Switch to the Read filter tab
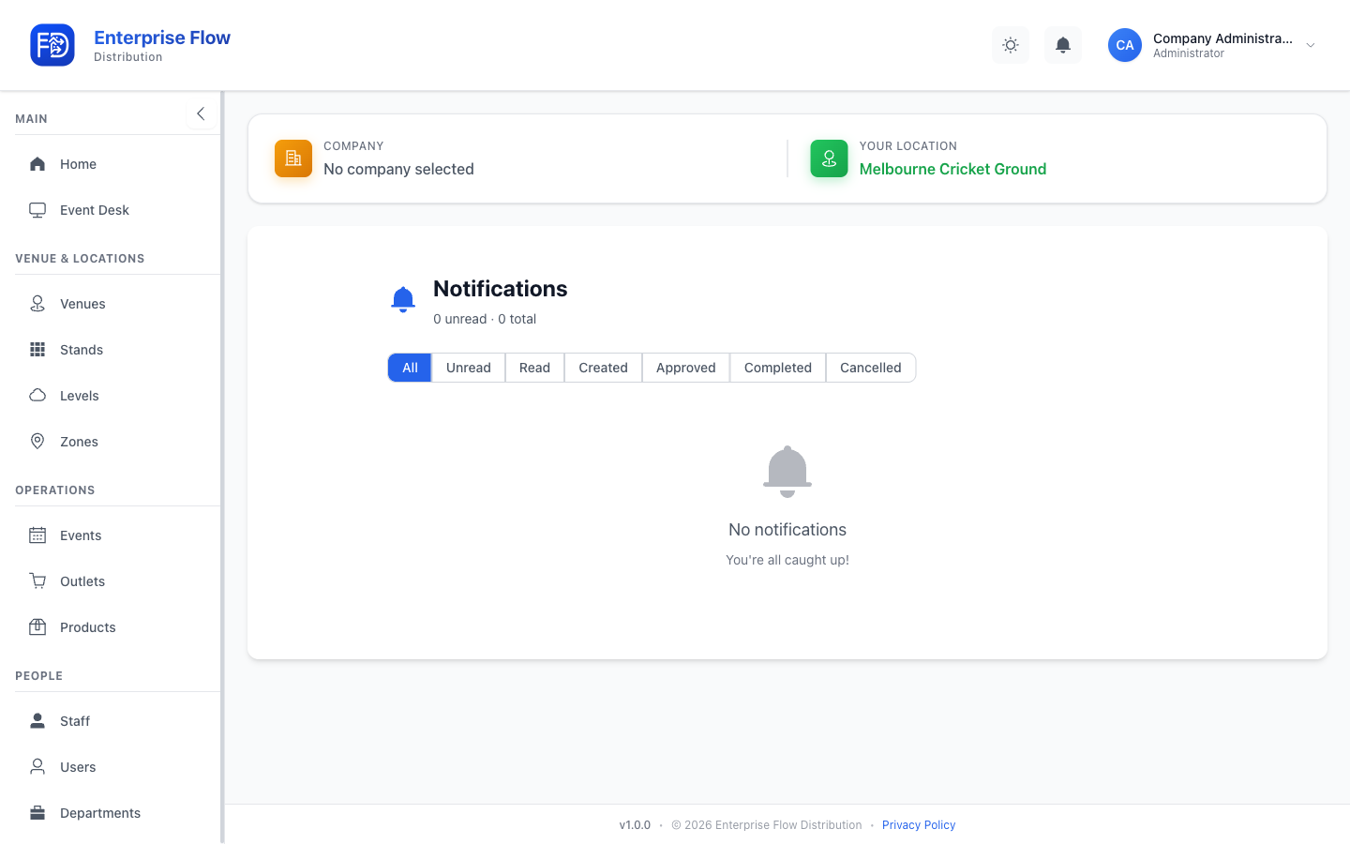1350x844 pixels. [534, 368]
